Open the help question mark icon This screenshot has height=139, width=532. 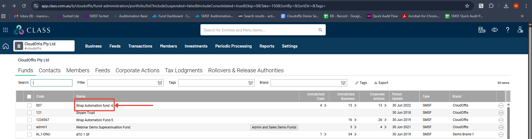[x=508, y=30]
